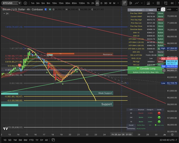Set date range to YTD
Image resolution: width=179 pixels, height=143 pixels.
coord(31,140)
